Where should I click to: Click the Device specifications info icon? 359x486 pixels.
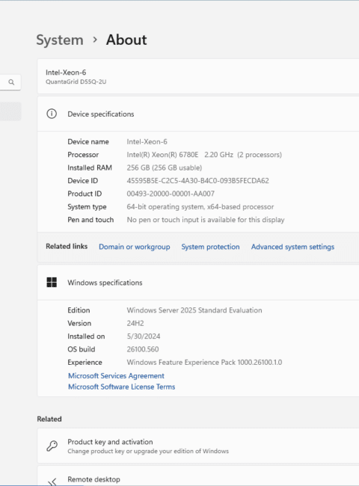[52, 114]
